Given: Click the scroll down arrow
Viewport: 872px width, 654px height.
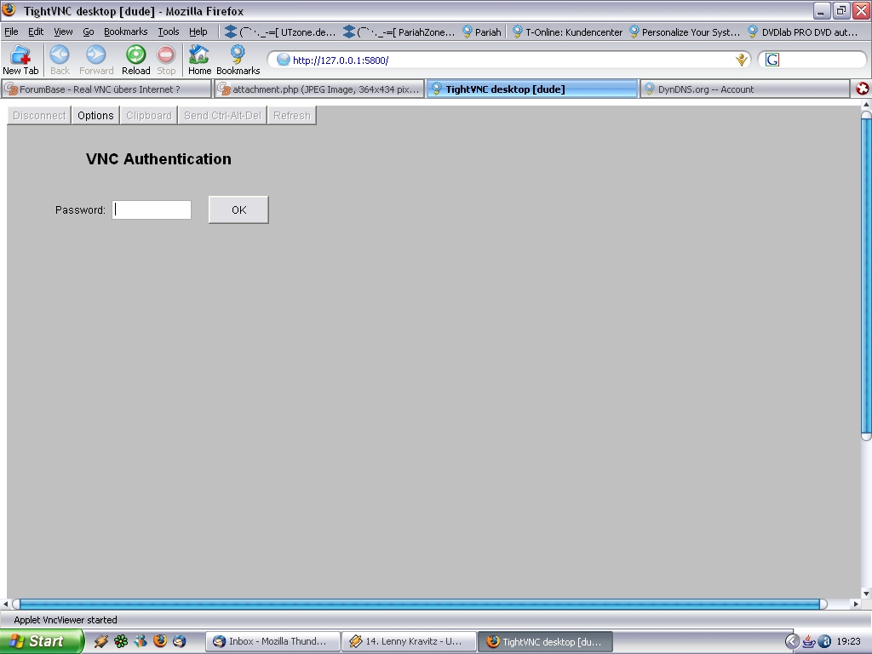Looking at the screenshot, I should click(866, 594).
